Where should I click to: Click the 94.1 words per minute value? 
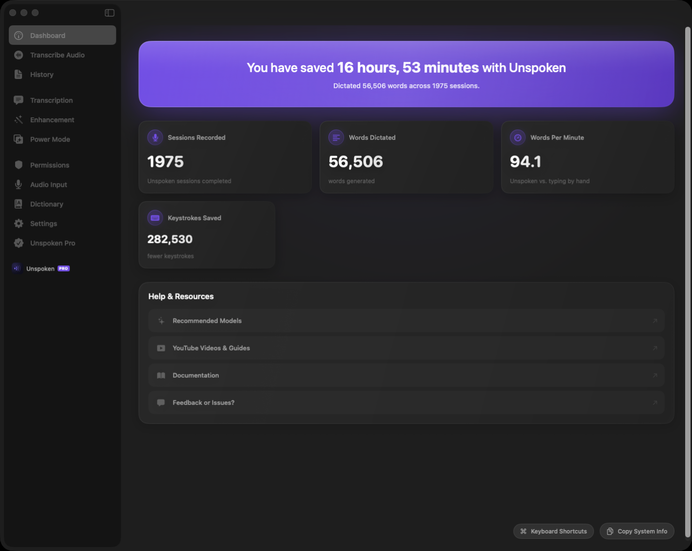point(525,162)
